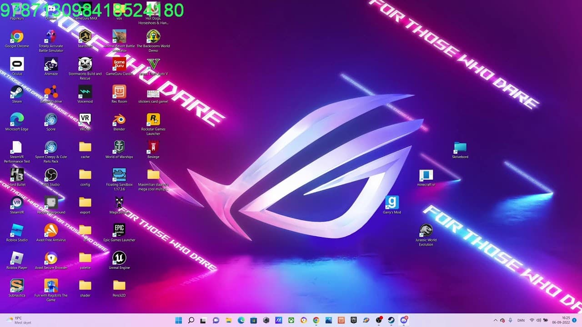Select the World of Warships shortcut

click(119, 150)
